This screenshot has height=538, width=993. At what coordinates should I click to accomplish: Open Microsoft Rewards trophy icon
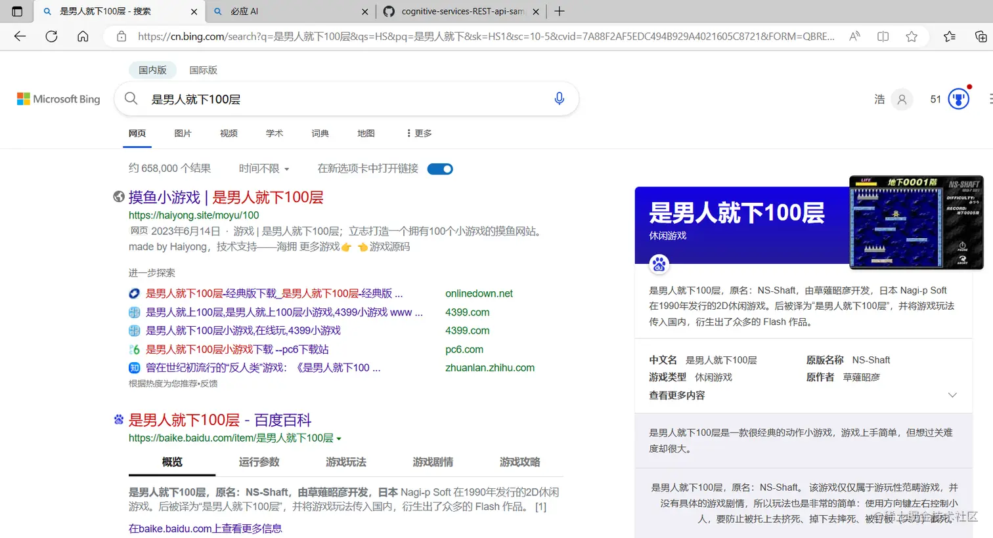[x=959, y=100]
